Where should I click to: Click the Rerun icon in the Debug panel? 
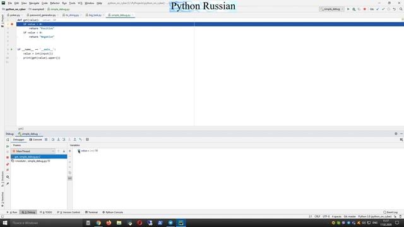(x=8, y=140)
